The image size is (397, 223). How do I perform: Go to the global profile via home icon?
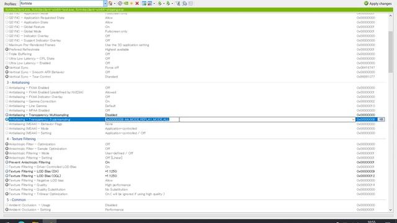click(110, 3)
